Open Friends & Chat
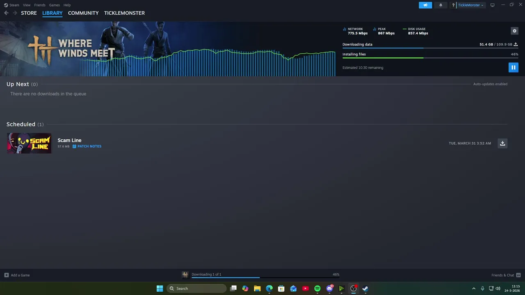The height and width of the screenshot is (295, 525). pyautogui.click(x=506, y=275)
